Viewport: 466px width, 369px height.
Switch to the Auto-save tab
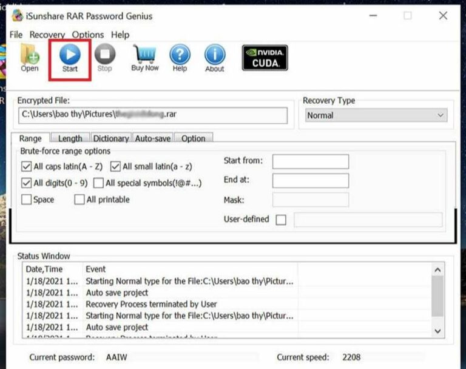153,138
